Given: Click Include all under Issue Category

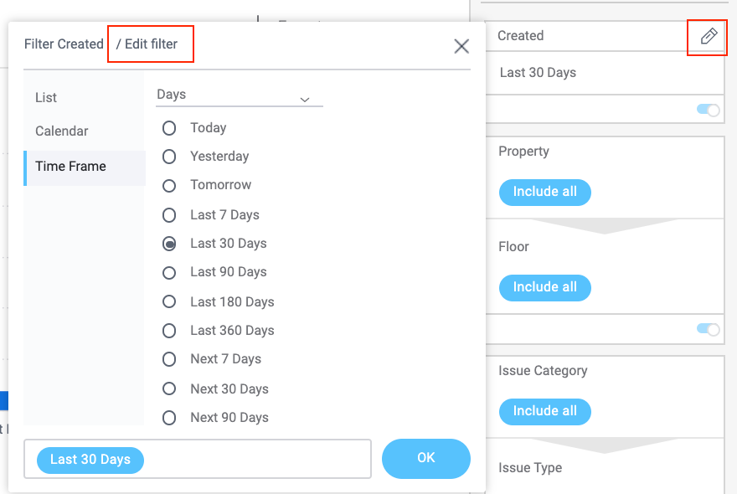Looking at the screenshot, I should [544, 411].
